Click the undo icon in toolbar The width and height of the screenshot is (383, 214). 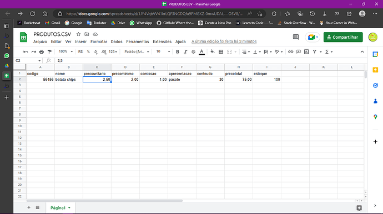pos(26,51)
